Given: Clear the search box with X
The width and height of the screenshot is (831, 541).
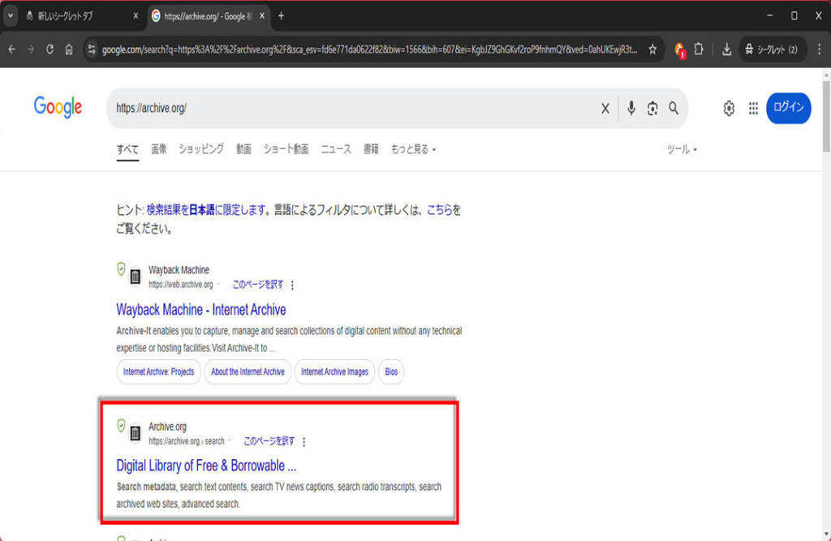Looking at the screenshot, I should pyautogui.click(x=605, y=109).
